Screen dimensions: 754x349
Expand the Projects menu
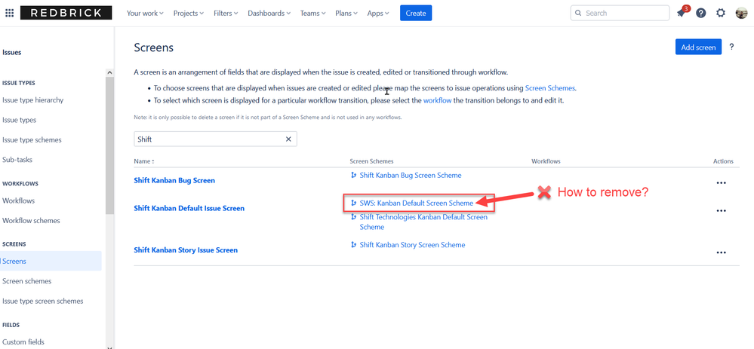pos(189,13)
